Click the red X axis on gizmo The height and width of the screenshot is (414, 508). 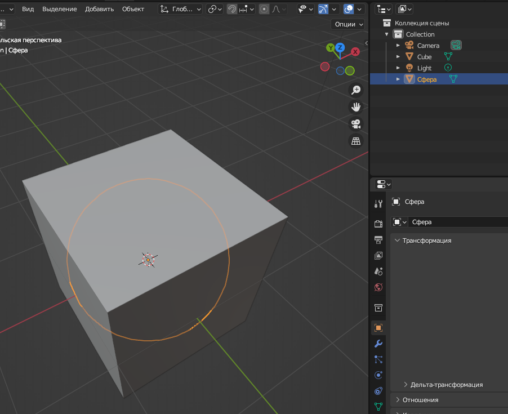tap(355, 51)
